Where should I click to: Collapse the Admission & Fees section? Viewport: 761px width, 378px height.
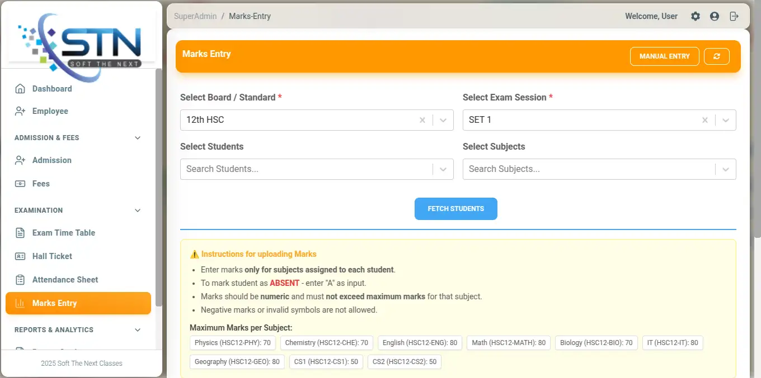pos(138,138)
